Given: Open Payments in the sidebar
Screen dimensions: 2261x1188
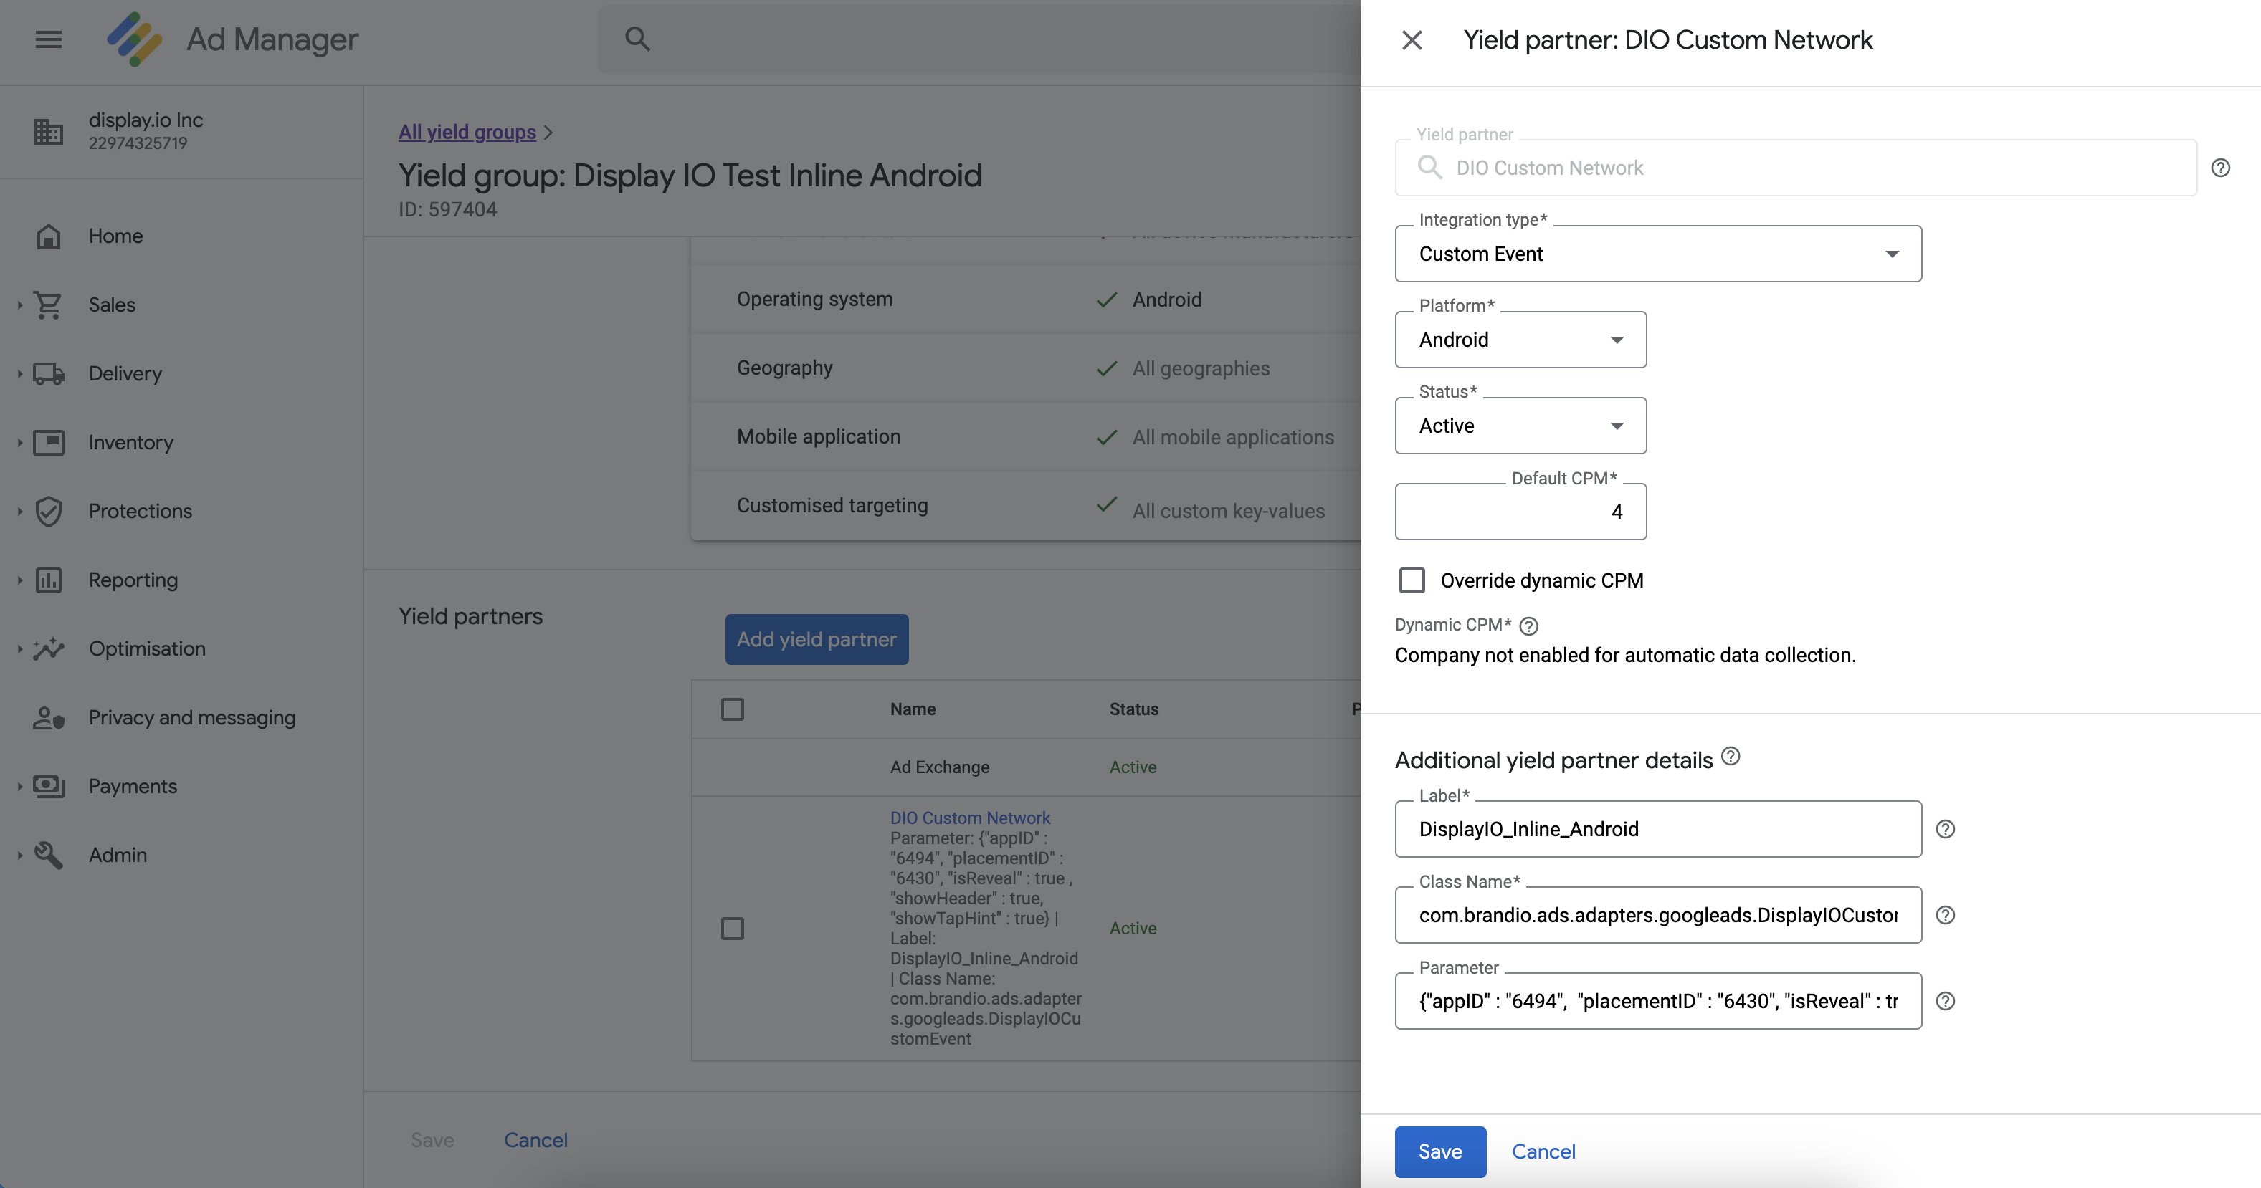Looking at the screenshot, I should [133, 786].
